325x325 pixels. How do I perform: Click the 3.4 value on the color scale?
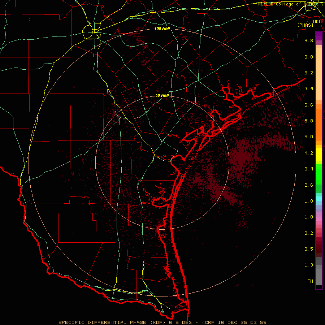309,169
